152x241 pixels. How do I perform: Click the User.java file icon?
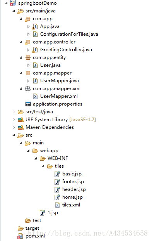(x=36, y=65)
